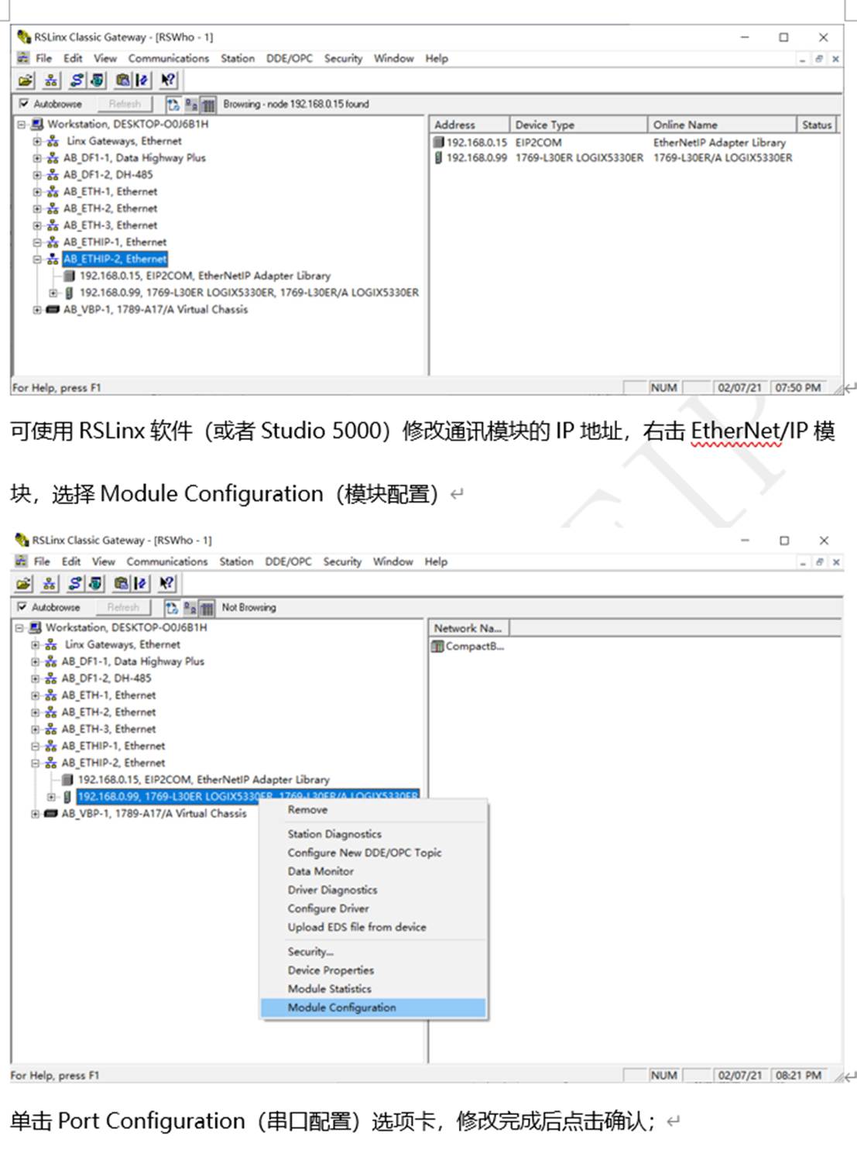Image resolution: width=857 pixels, height=1160 pixels.
Task: Click Open Project icon in the Not Browsing window
Action: [x=24, y=583]
